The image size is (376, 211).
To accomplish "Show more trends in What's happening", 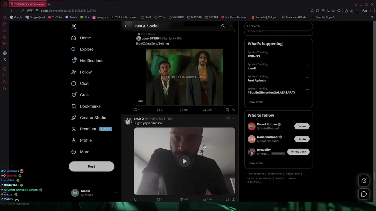I will (255, 102).
